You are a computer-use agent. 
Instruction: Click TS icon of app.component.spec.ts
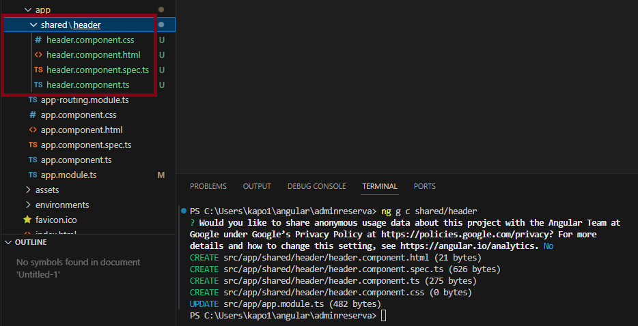pyautogui.click(x=33, y=145)
